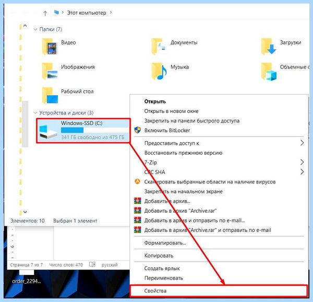313x302 pixels.
Task: Collapse the Папки (7) group
Action: 35,29
